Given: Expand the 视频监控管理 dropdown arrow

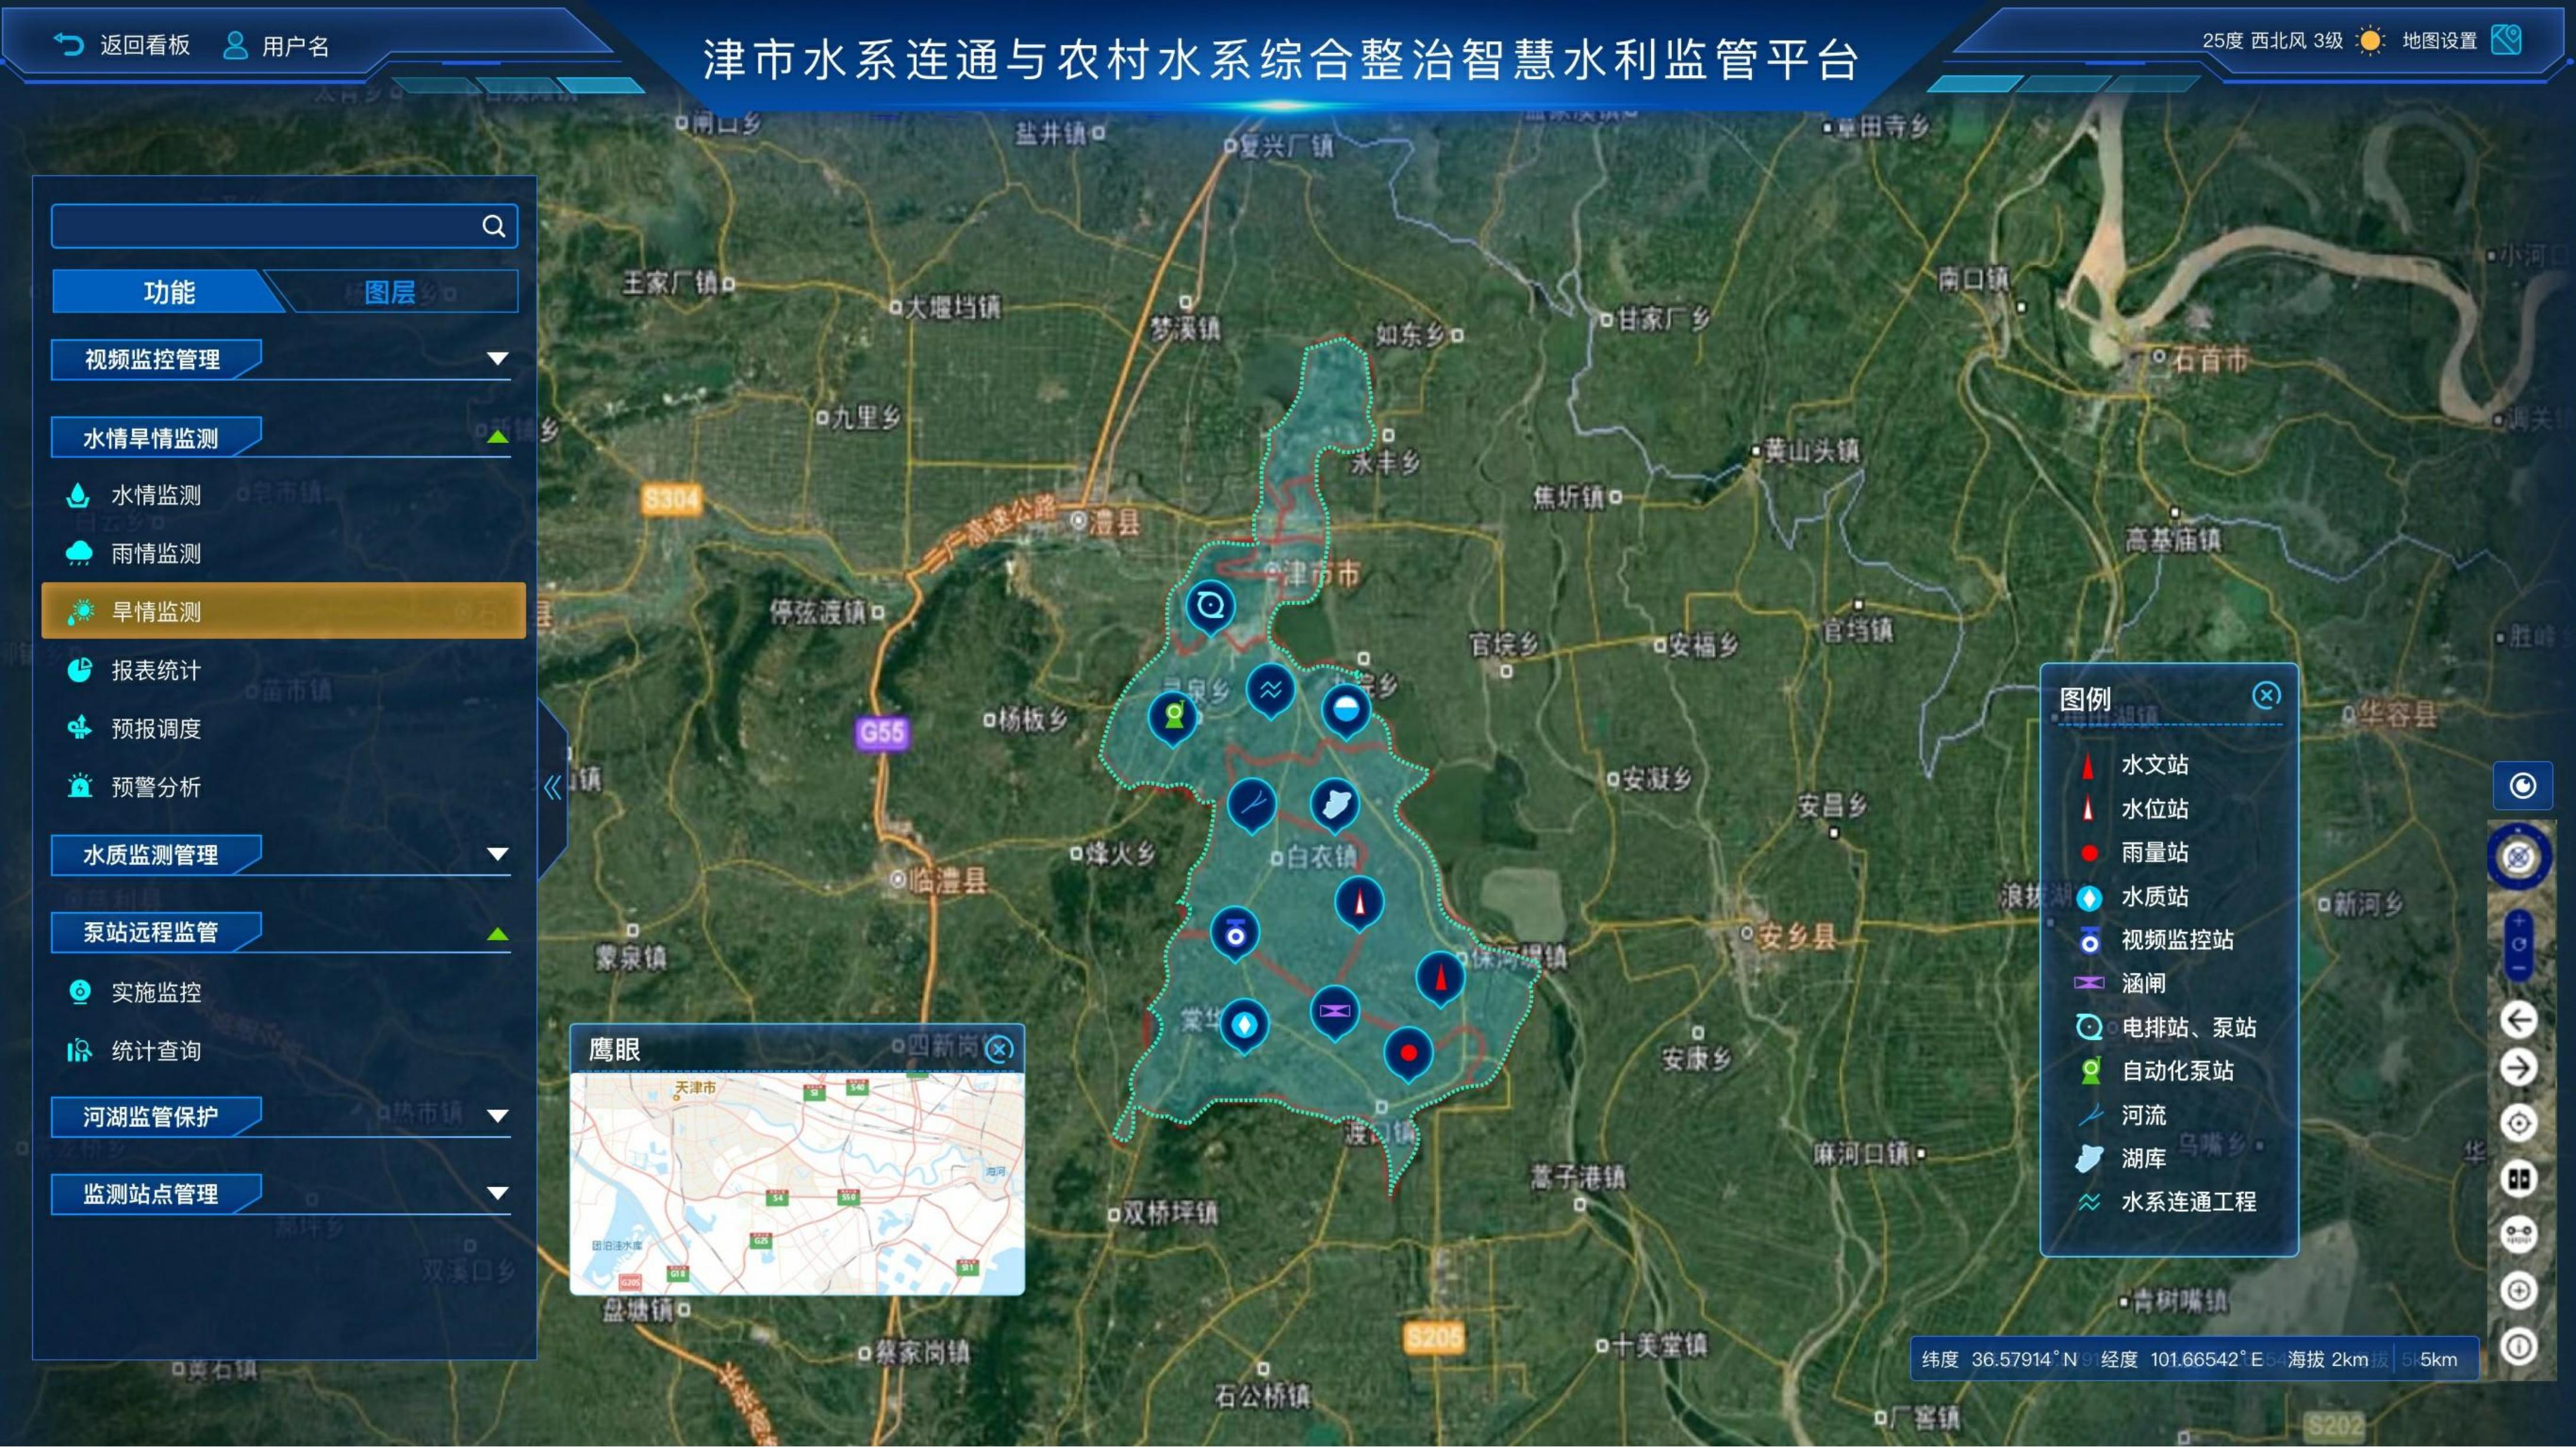Looking at the screenshot, I should click(497, 359).
